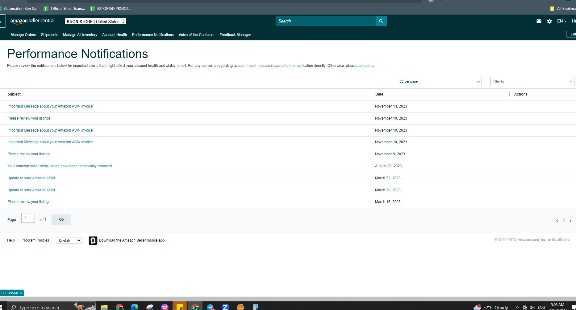The image size is (576, 310).
Task: Click the volume speaker tray icon
Action: [532, 307]
